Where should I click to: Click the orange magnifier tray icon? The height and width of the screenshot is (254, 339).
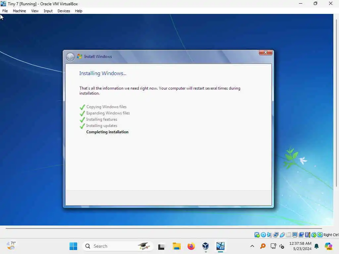pos(263,246)
